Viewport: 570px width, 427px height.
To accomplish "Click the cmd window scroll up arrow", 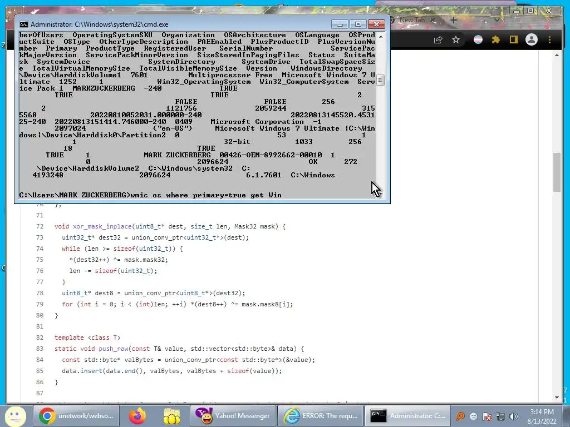I will click(x=381, y=36).
